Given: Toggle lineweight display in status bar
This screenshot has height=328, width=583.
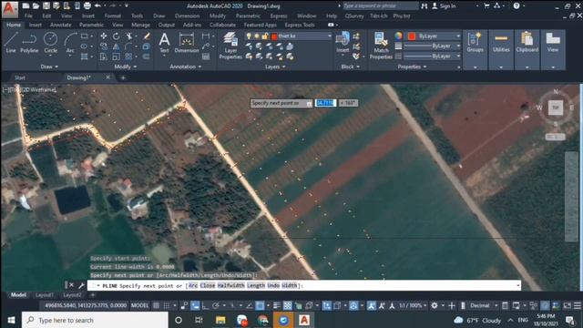Looking at the screenshot, I should [277, 306].
